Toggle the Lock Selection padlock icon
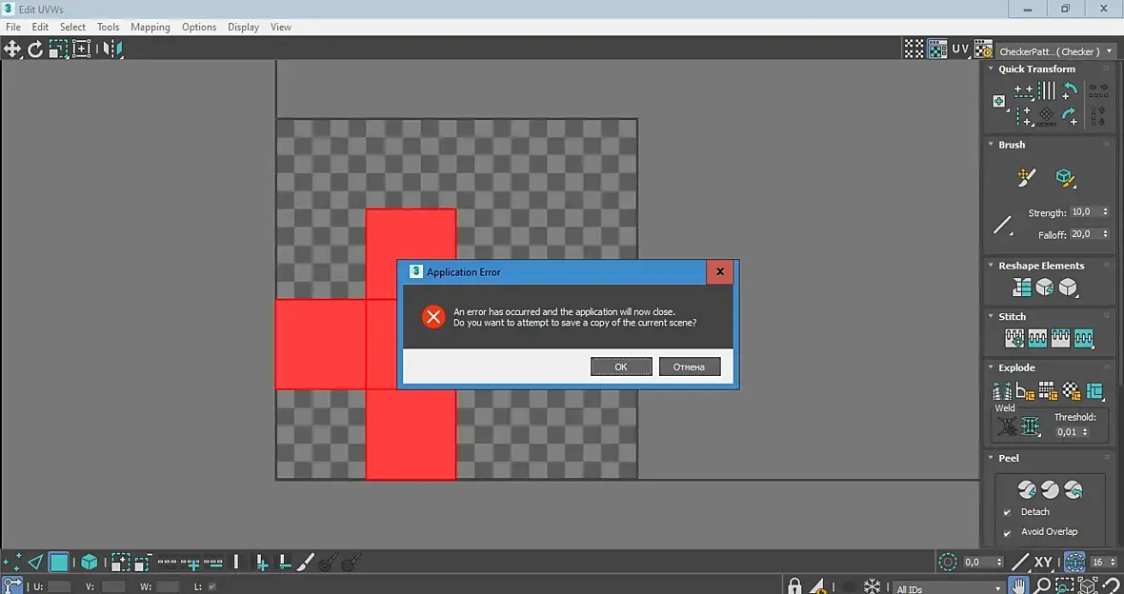 (x=794, y=585)
